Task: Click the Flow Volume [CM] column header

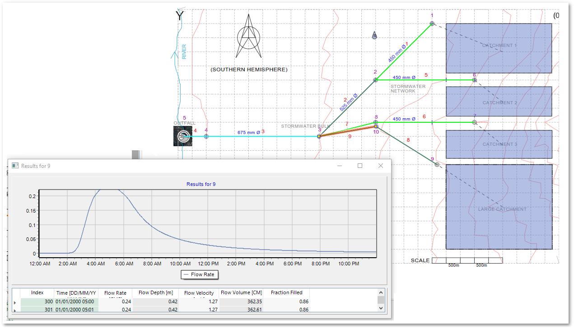Action: coord(241,293)
